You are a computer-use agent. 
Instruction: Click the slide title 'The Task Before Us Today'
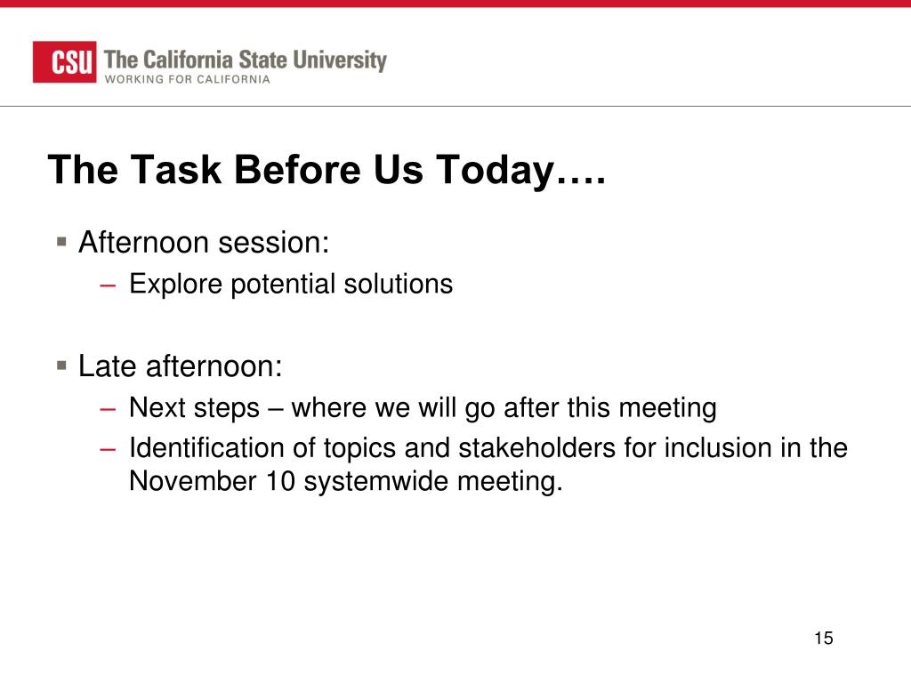pyautogui.click(x=327, y=170)
